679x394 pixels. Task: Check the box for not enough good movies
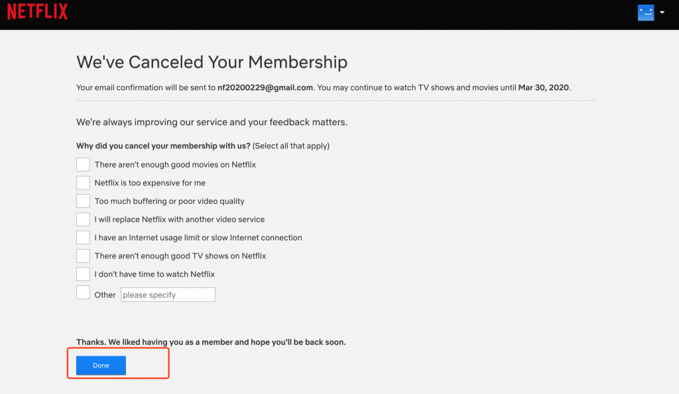[83, 164]
